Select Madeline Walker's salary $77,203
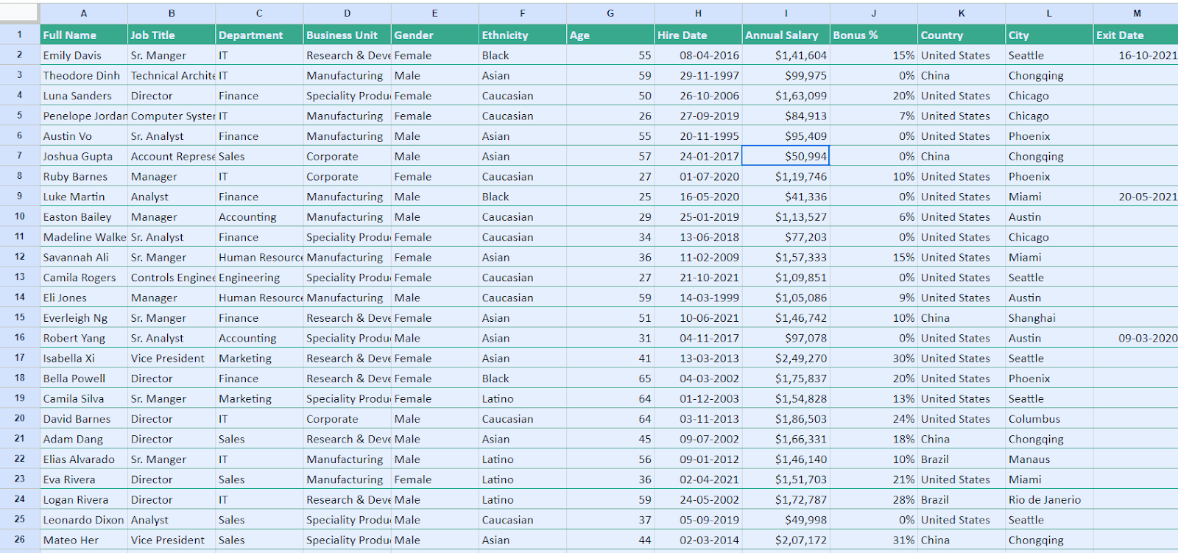The image size is (1178, 553). pyautogui.click(x=786, y=237)
